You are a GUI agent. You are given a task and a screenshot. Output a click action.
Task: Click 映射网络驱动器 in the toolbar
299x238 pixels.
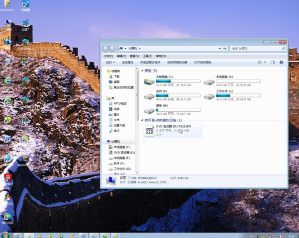point(177,62)
